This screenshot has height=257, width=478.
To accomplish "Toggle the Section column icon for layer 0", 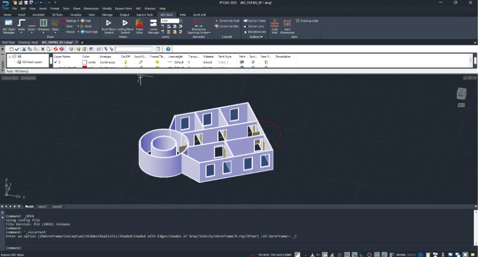I will coord(253,62).
